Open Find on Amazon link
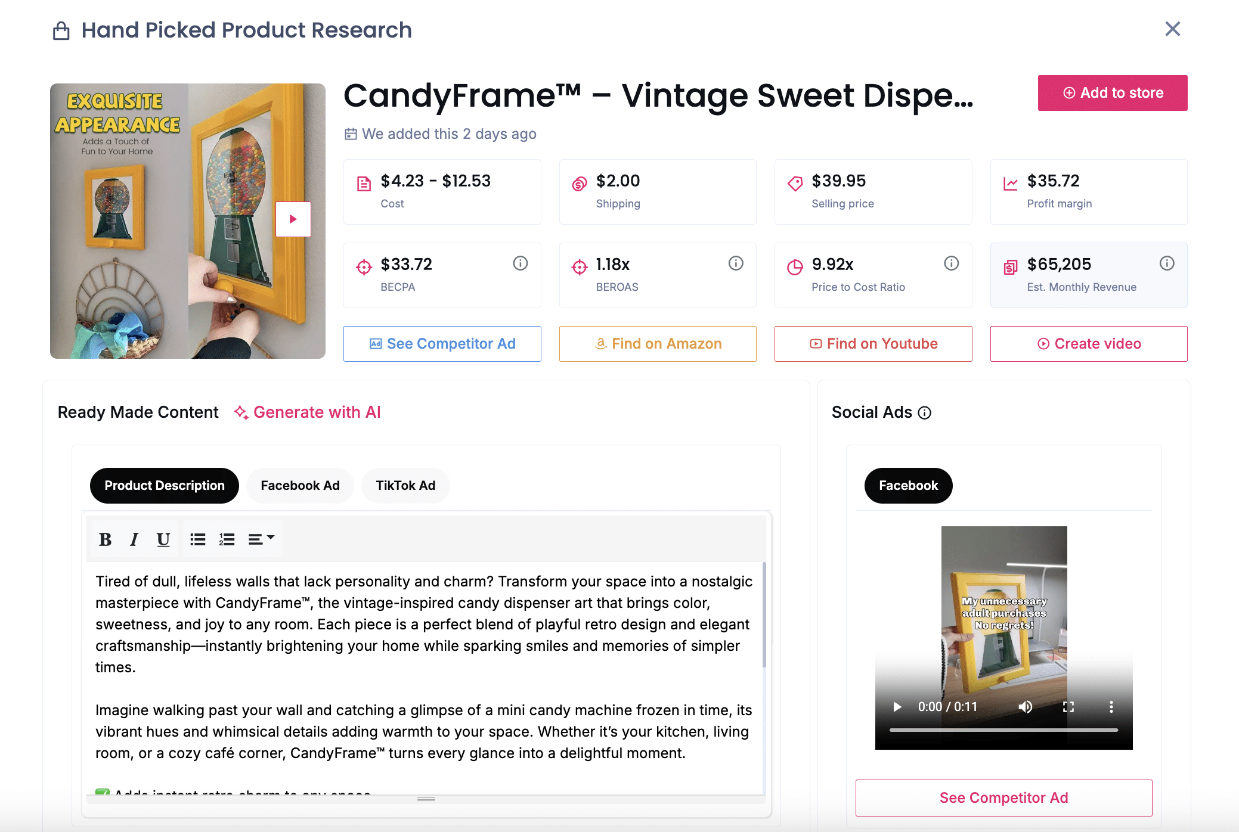This screenshot has width=1239, height=832. [x=658, y=344]
